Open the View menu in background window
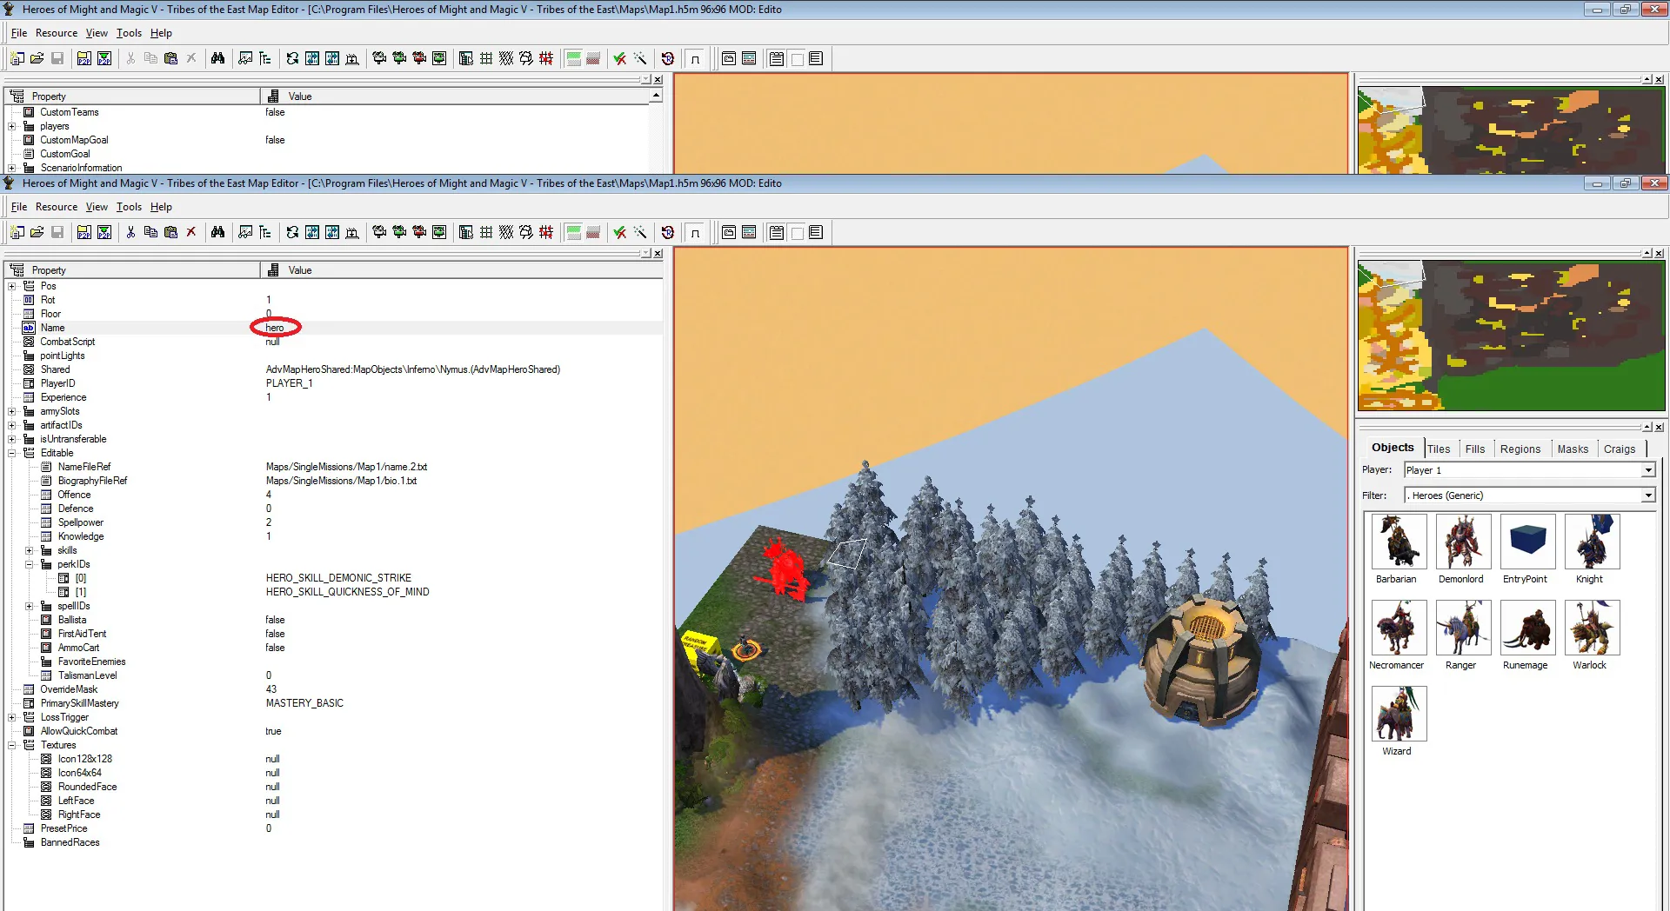This screenshot has height=911, width=1670. point(97,33)
